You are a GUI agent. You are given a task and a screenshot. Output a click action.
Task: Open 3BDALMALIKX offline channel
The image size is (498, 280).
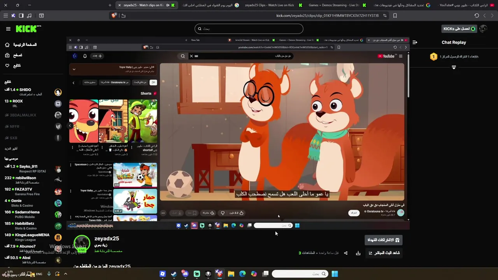pyautogui.click(x=33, y=115)
